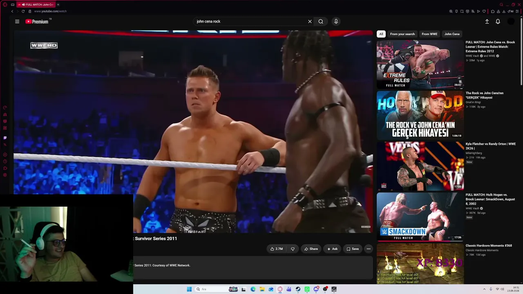Image resolution: width=523 pixels, height=294 pixels.
Task: Open the Ask AI button below the video
Action: [332, 249]
